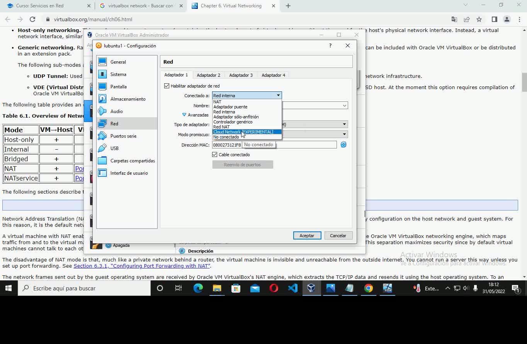Open the Pantalla display settings icon

(x=102, y=86)
